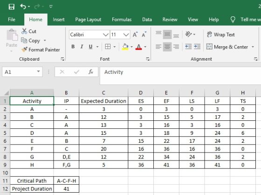Click the Insert Function fx icon
This screenshot has width=261, height=195.
[91, 72]
